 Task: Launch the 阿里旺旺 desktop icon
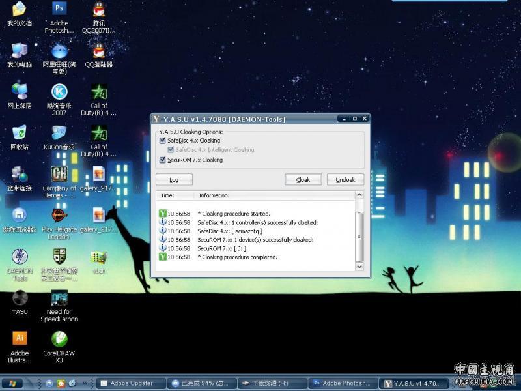(x=59, y=51)
